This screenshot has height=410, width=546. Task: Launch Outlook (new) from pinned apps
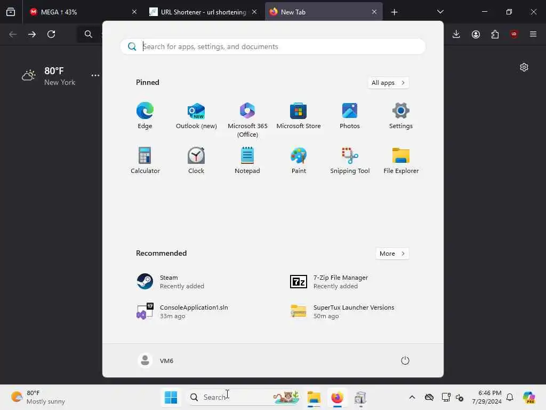[196, 116]
